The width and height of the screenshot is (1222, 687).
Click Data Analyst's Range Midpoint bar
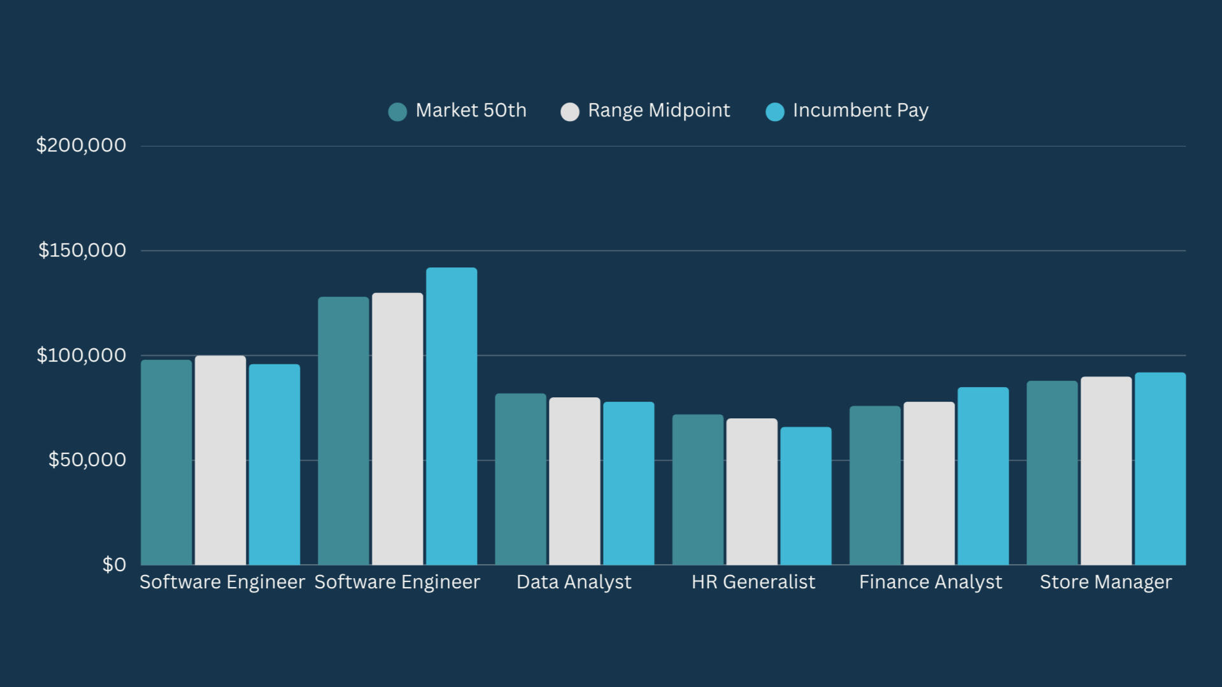coord(574,481)
